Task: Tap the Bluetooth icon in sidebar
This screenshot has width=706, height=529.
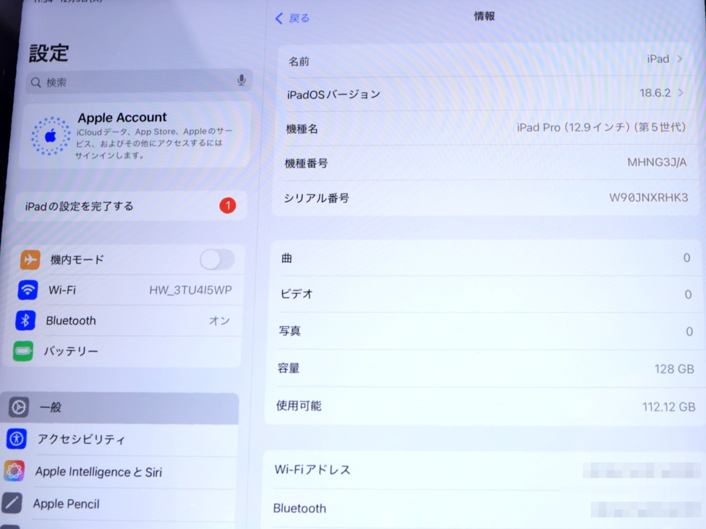Action: [25, 320]
